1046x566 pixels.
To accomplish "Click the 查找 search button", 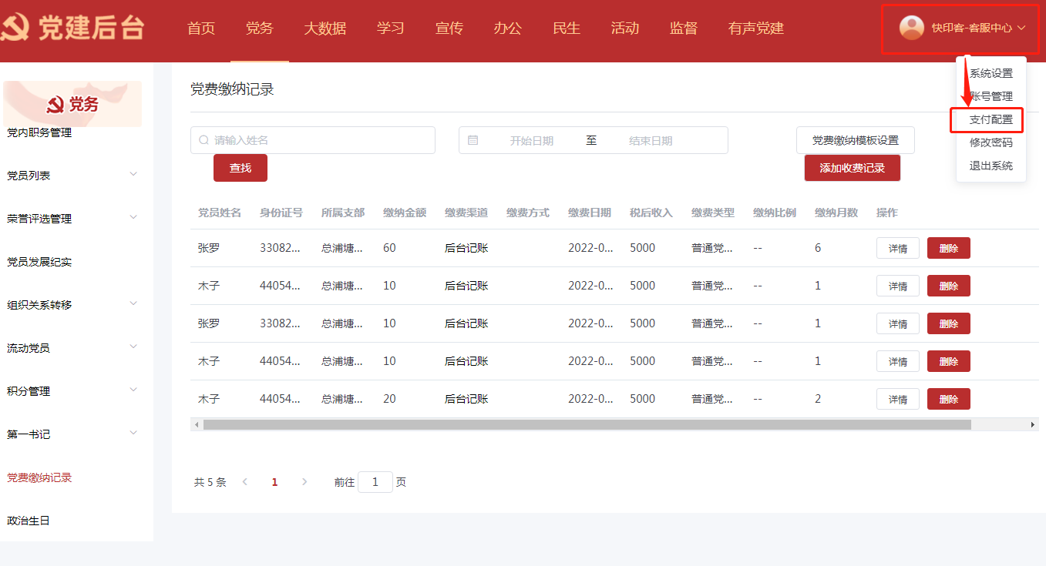I will [240, 168].
